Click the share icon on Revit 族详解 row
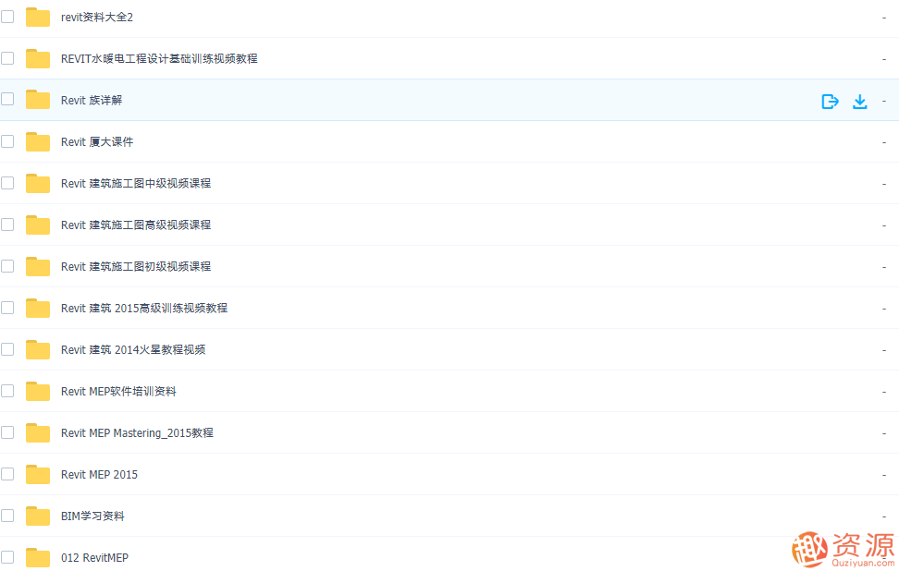The height and width of the screenshot is (571, 899). click(830, 102)
